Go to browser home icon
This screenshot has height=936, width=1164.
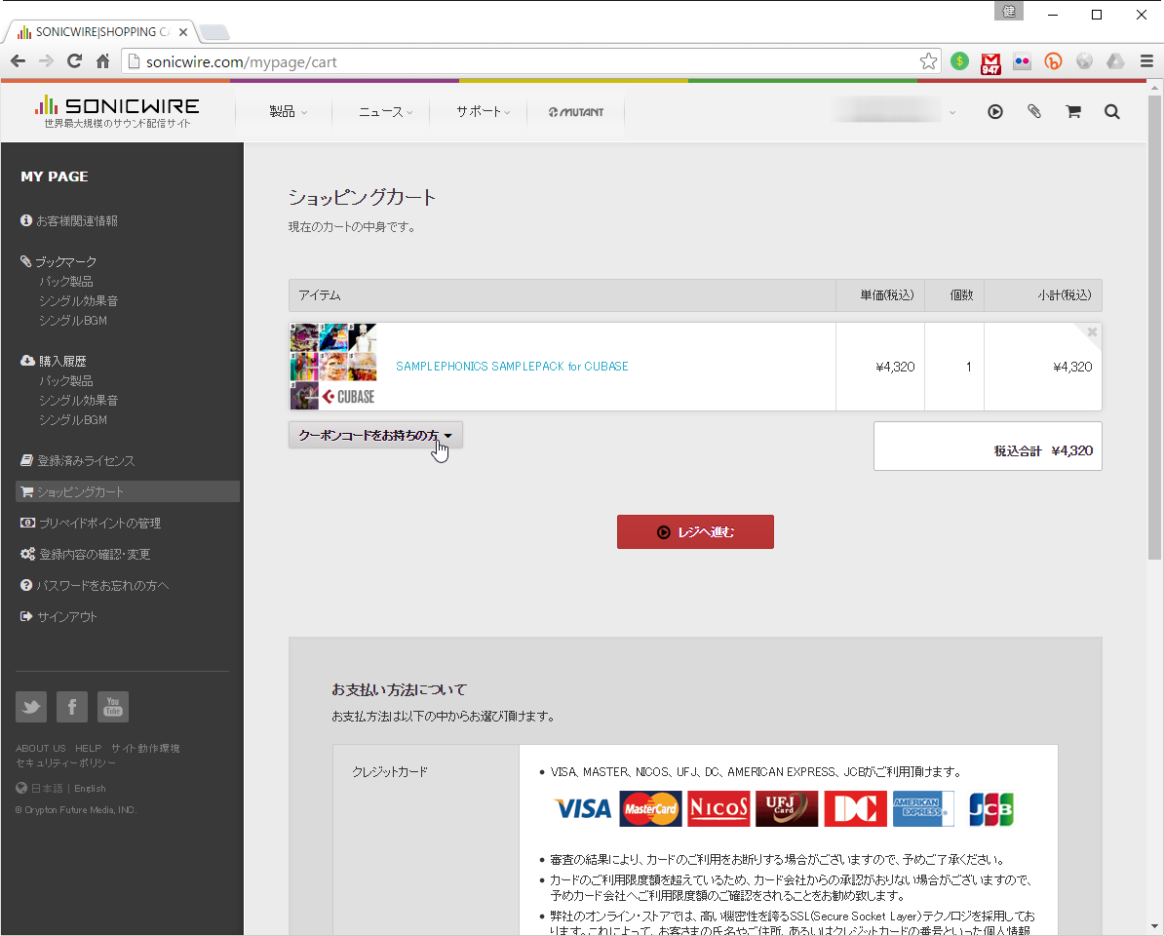103,61
